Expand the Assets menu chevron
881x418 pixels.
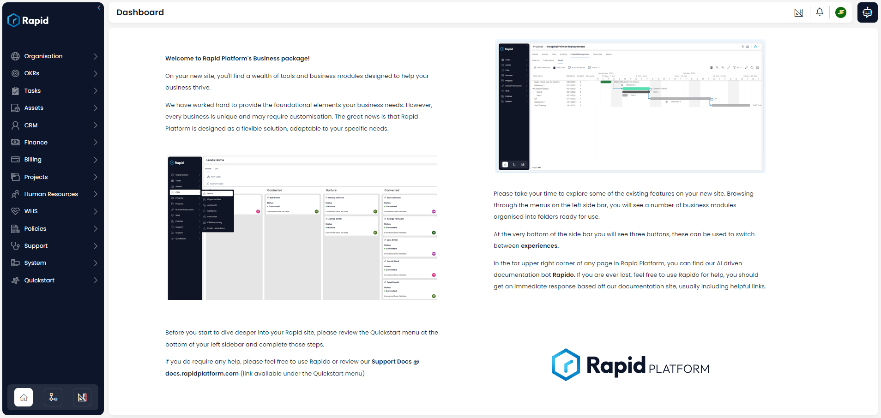[x=96, y=108]
